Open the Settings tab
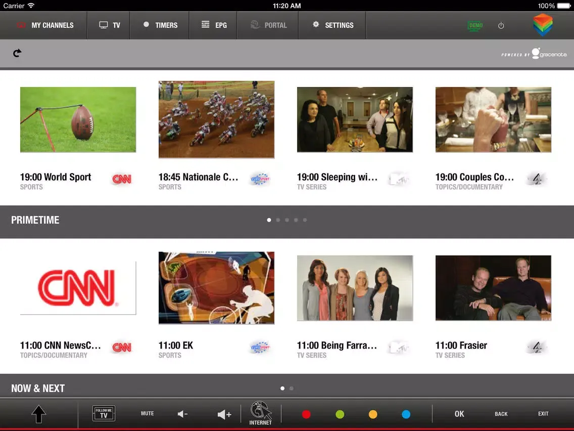Image resolution: width=574 pixels, height=431 pixels. point(332,25)
